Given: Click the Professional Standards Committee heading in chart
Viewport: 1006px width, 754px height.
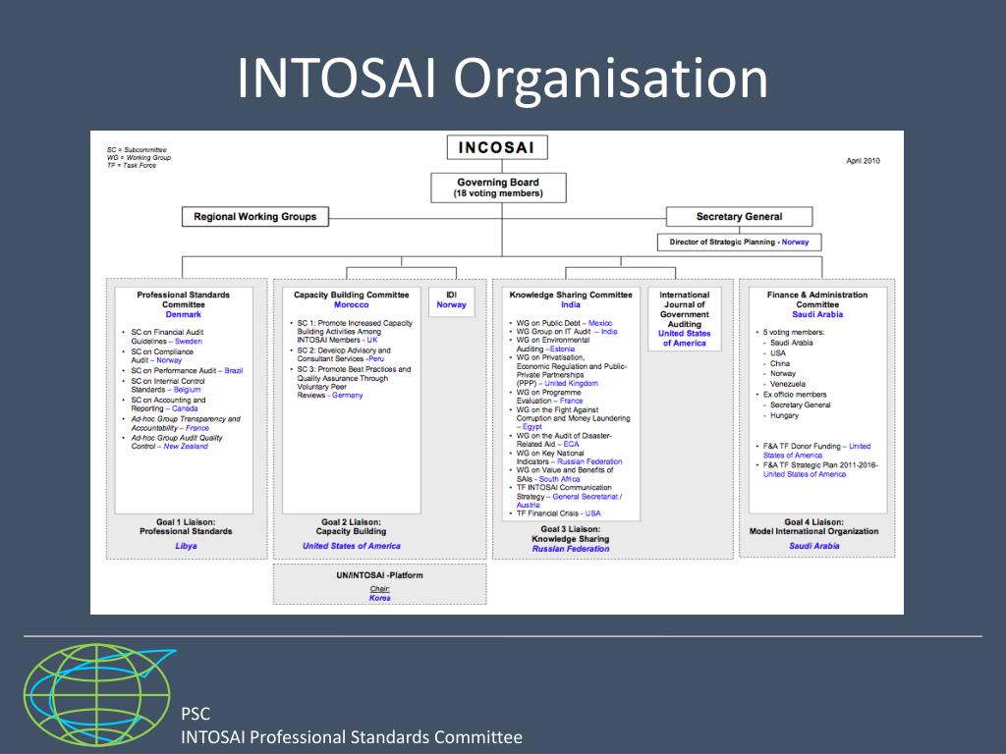Looking at the screenshot, I should click(184, 299).
